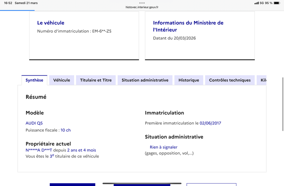
Task: Tap the histovec.interieur.gouv.fr address bar
Action: point(142,7)
